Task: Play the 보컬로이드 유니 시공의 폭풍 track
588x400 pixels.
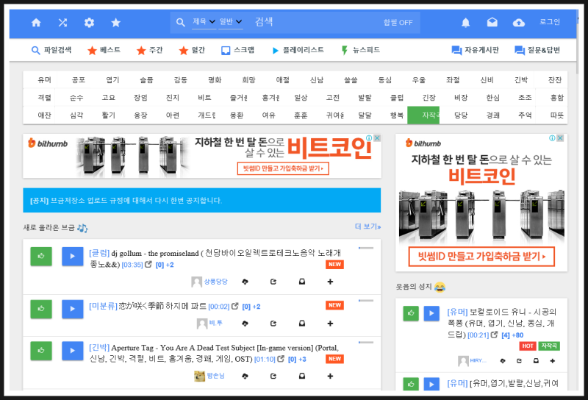Action: pos(431,313)
